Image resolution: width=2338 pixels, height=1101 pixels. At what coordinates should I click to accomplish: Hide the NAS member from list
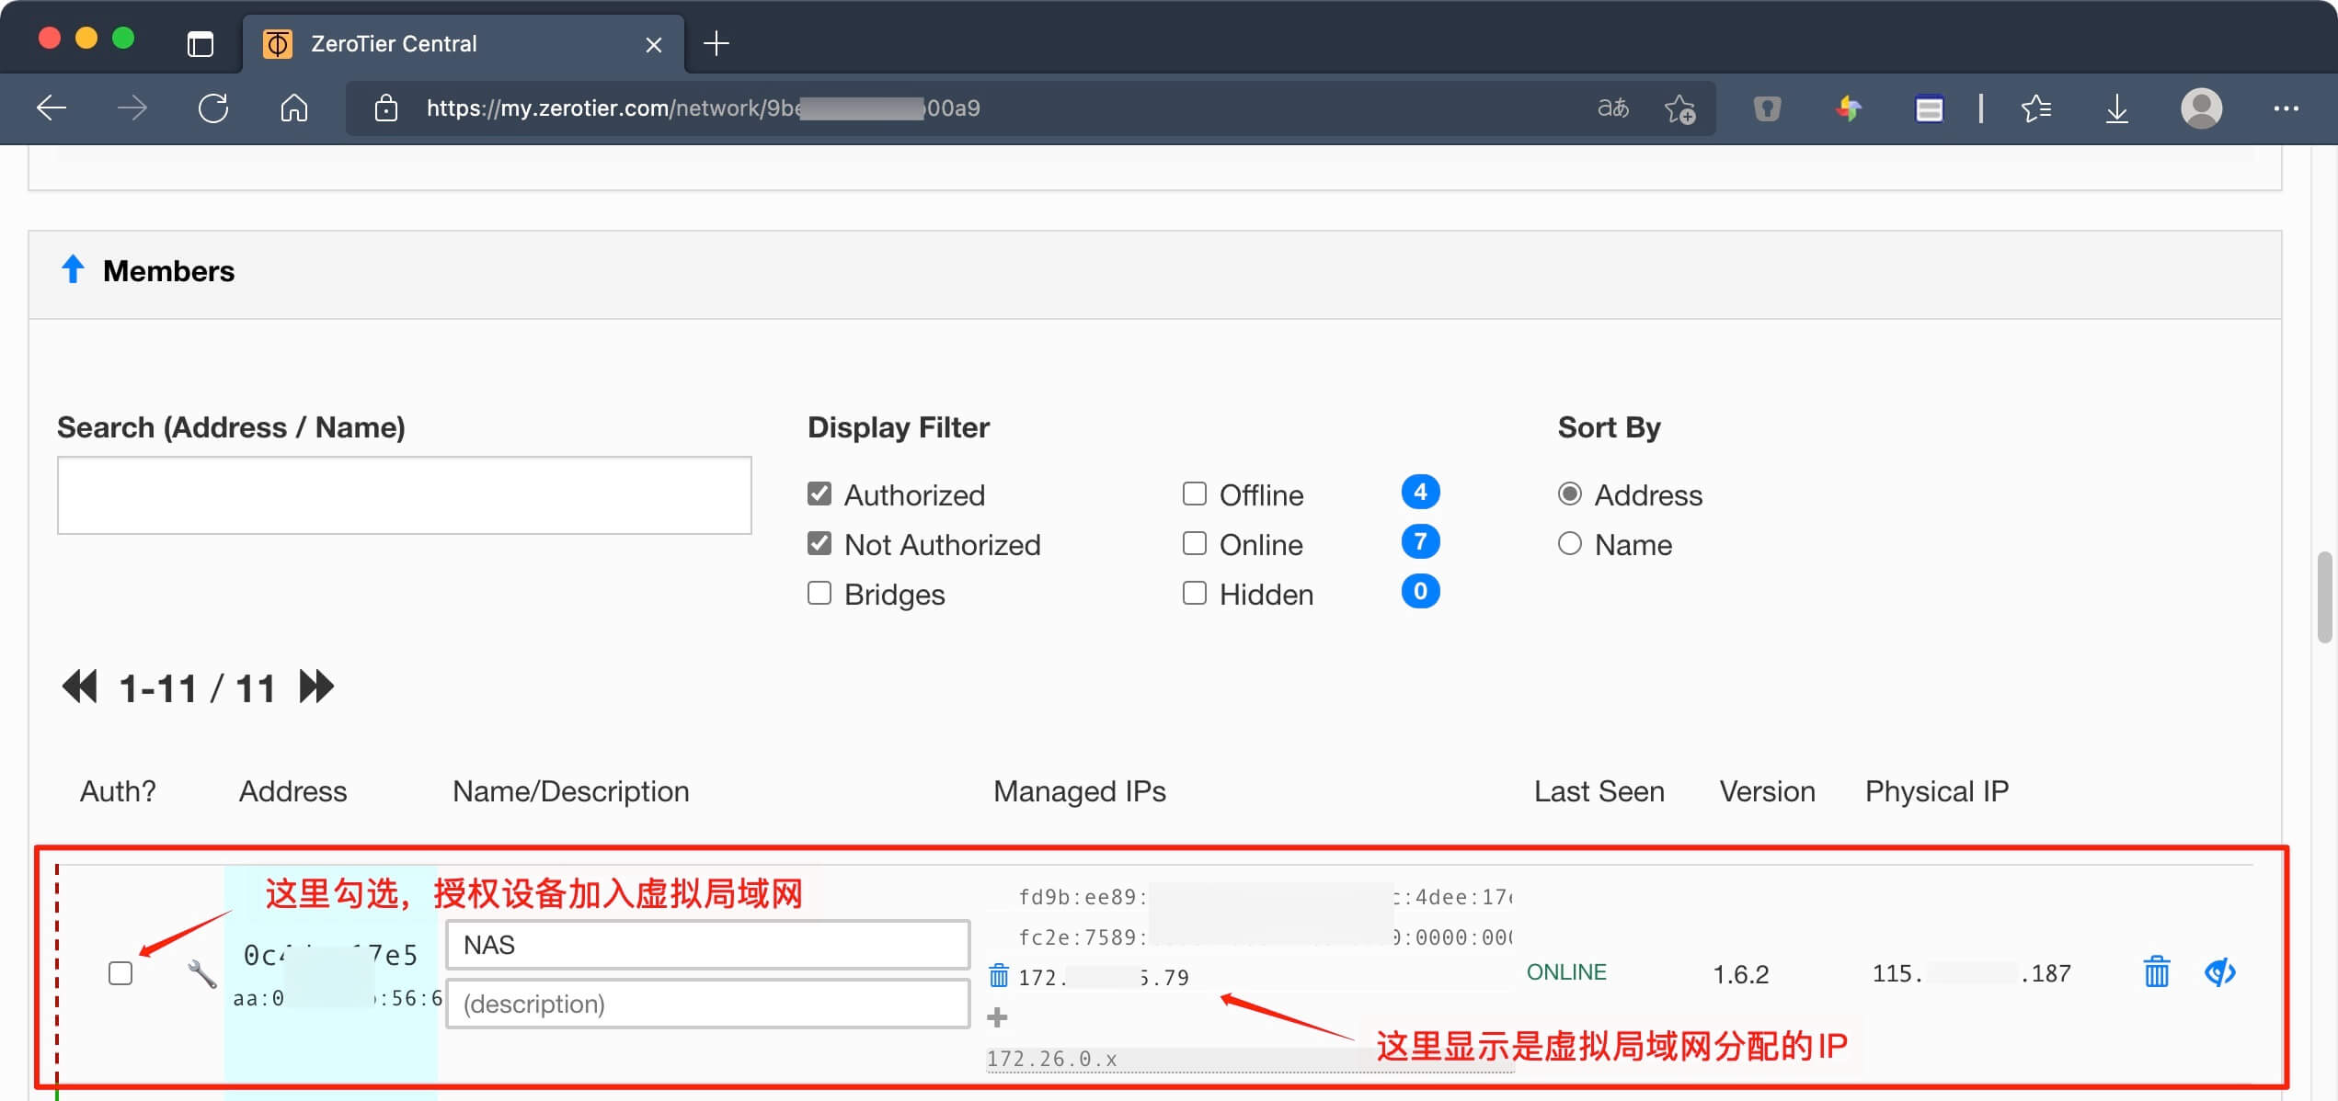2220,972
